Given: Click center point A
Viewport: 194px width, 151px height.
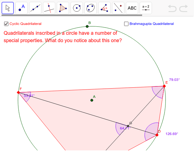Looking at the screenshot, I should click(92, 100).
